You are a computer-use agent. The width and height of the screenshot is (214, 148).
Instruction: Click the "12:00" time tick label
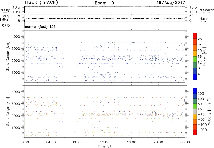tap(105, 142)
